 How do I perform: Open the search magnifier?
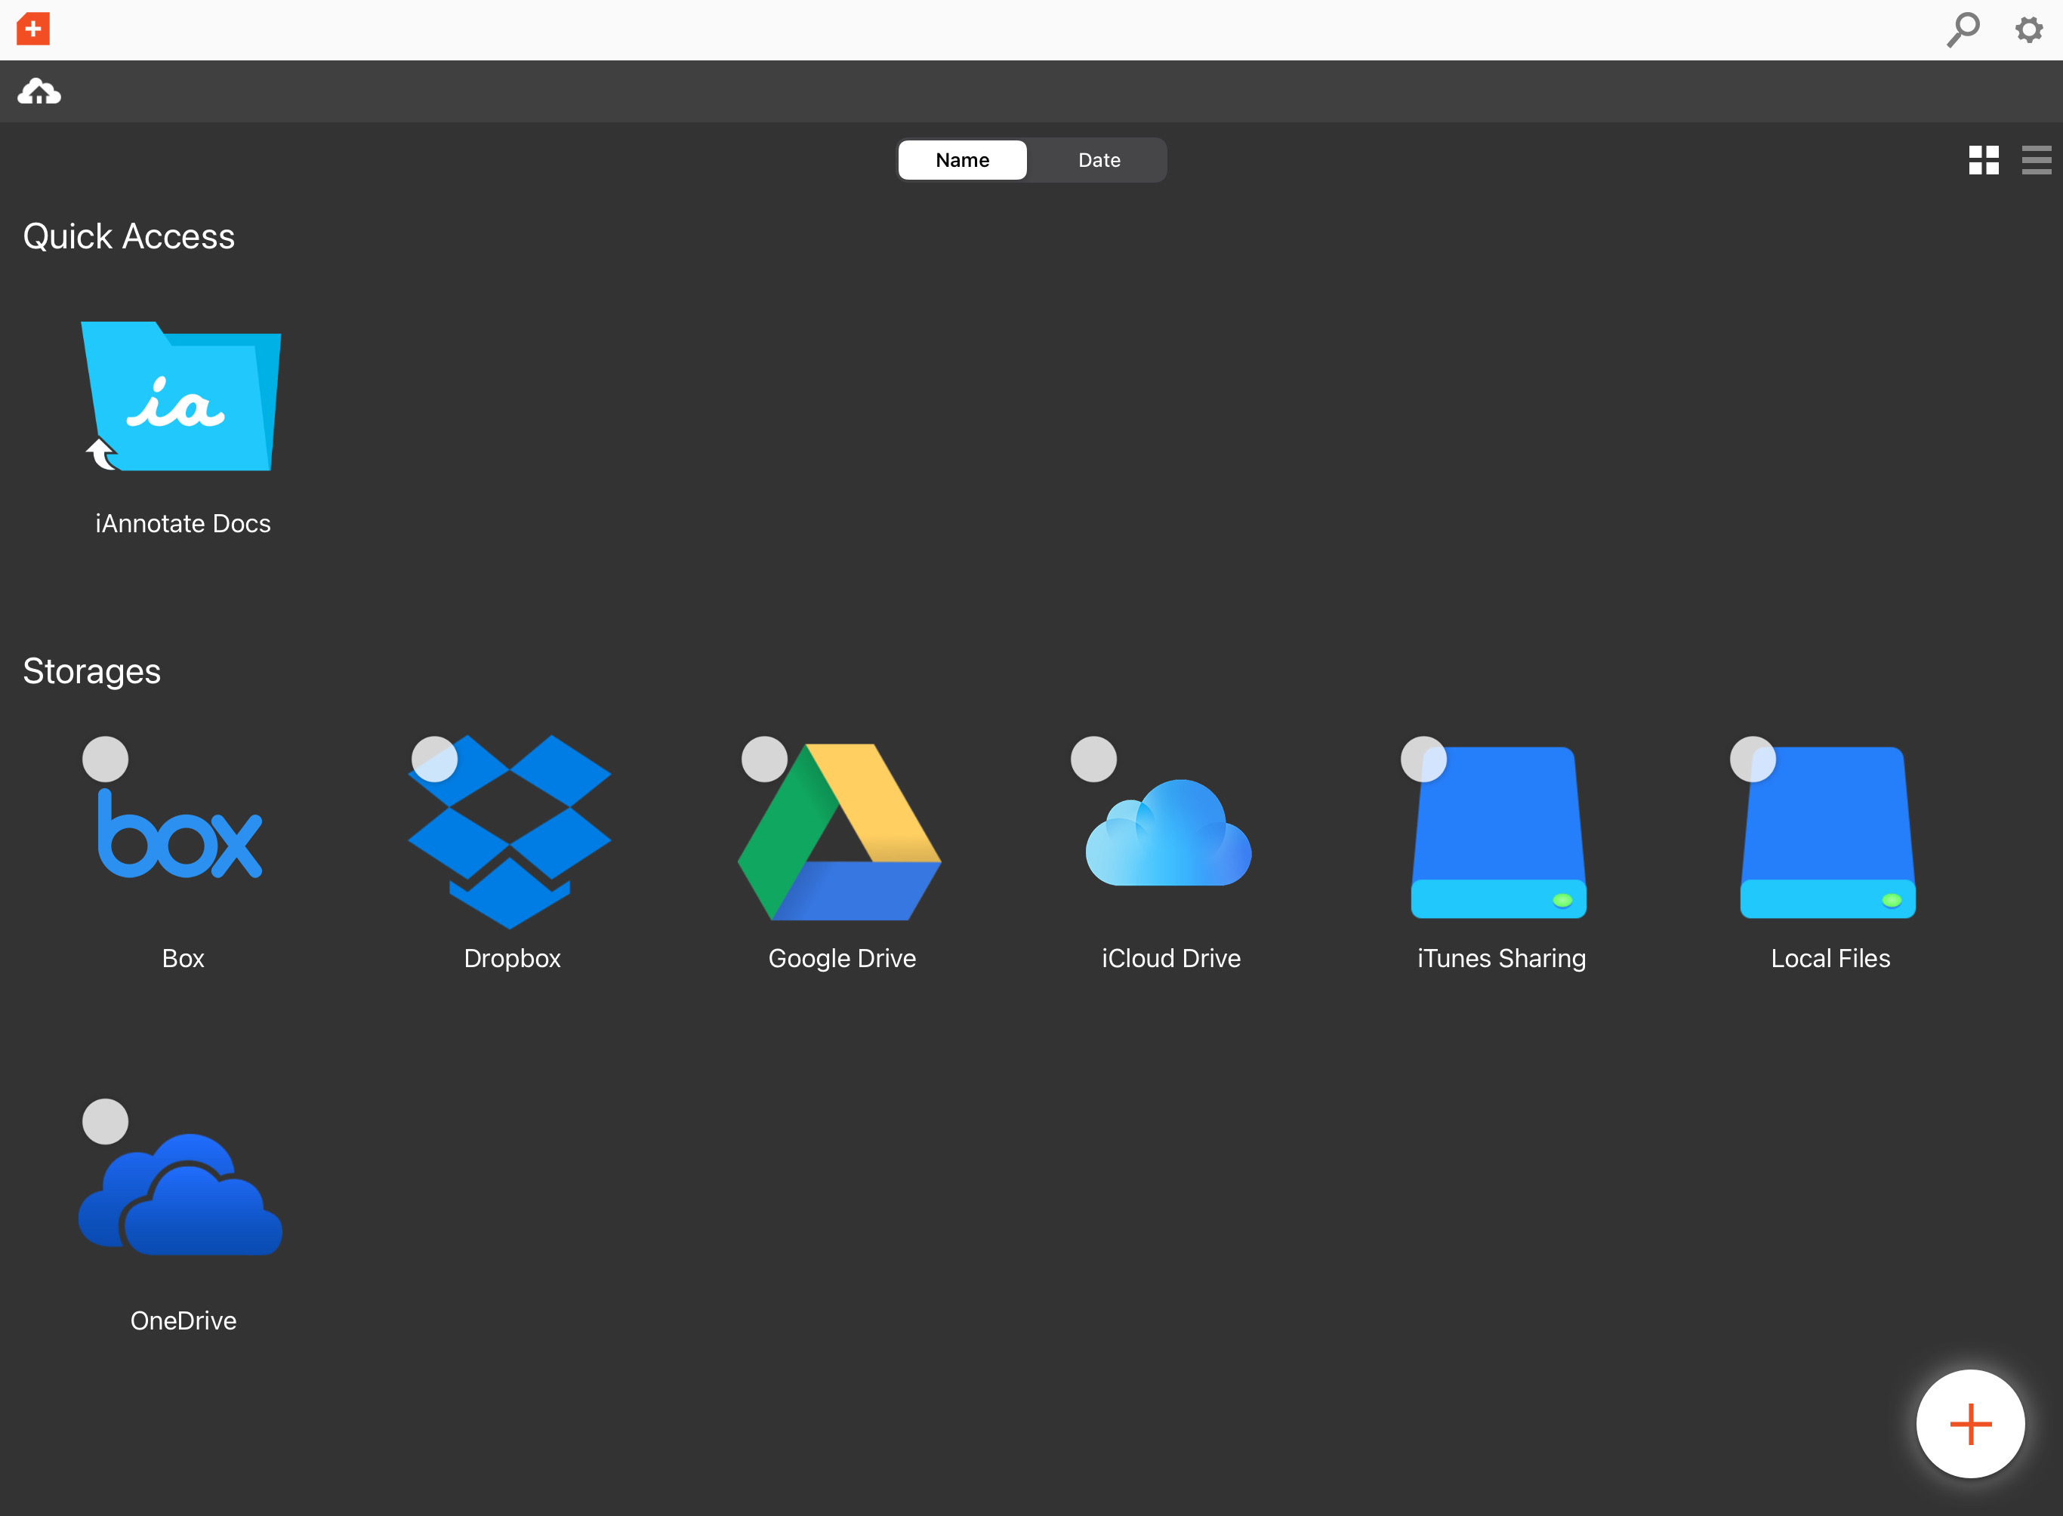pos(1963,29)
